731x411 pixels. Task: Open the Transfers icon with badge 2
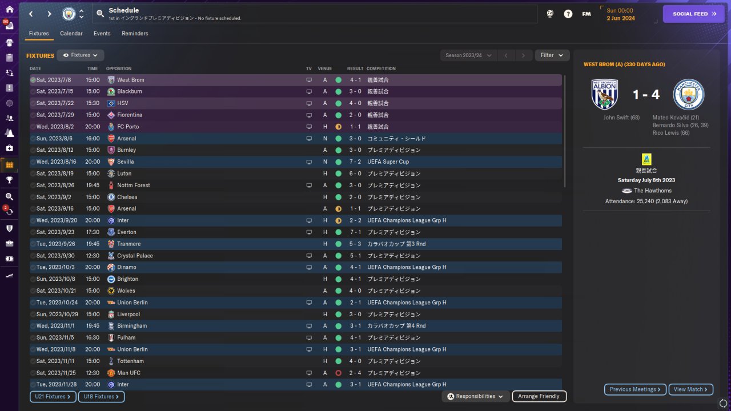[x=9, y=211]
